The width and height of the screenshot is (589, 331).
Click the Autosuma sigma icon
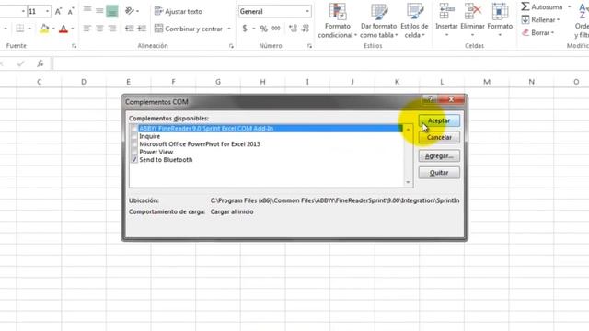coord(525,6)
